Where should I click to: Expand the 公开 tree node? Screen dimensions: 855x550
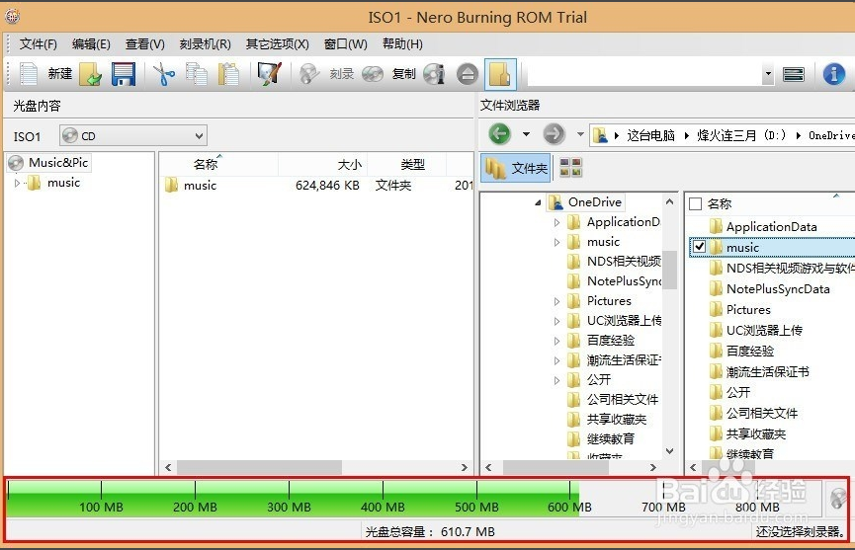coord(556,380)
